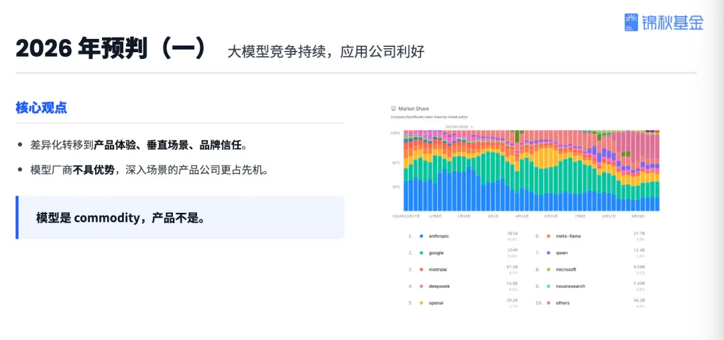Select the 'nousresearch' legend label

click(570, 286)
